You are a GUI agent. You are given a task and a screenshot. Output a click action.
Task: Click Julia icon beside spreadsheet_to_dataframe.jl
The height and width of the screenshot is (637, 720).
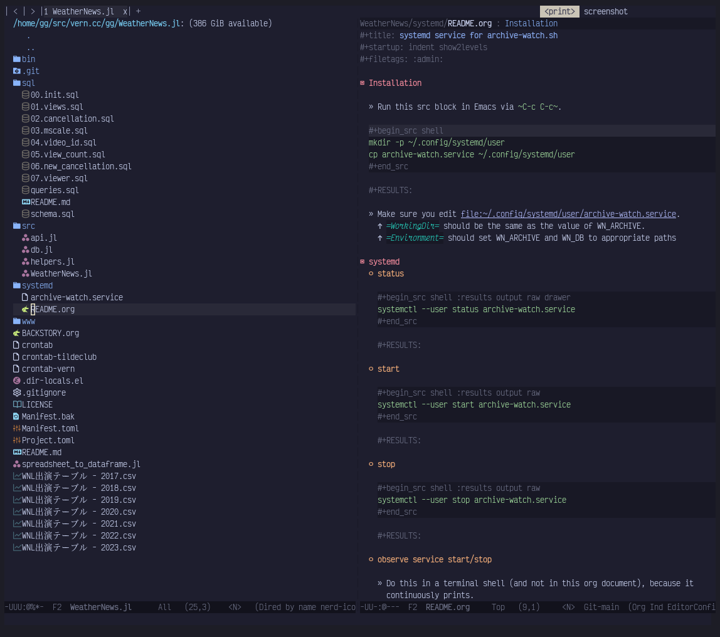(17, 465)
